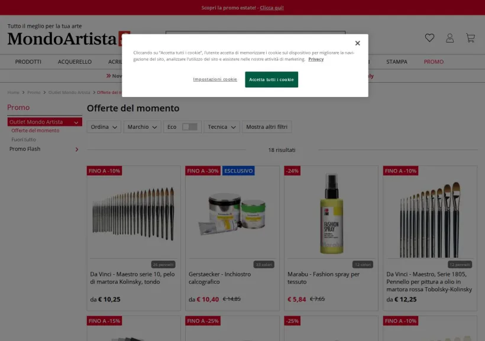Click the price € 12,25
The height and width of the screenshot is (341, 485).
[405, 299]
